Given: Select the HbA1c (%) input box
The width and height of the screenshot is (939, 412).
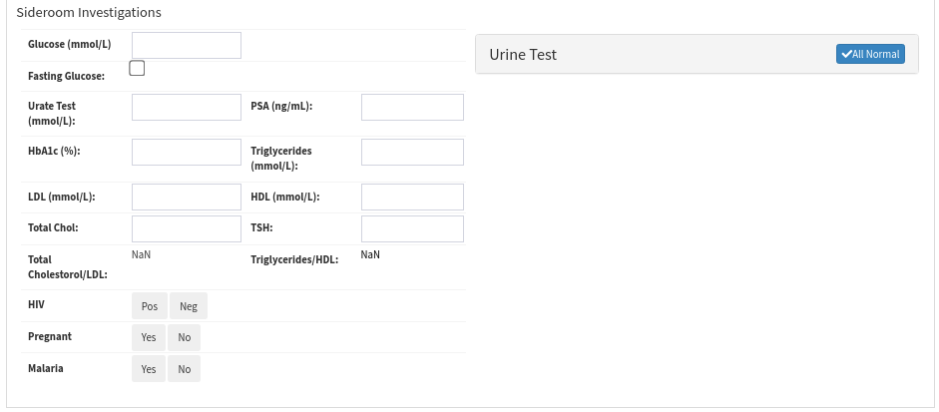Looking at the screenshot, I should [x=187, y=152].
